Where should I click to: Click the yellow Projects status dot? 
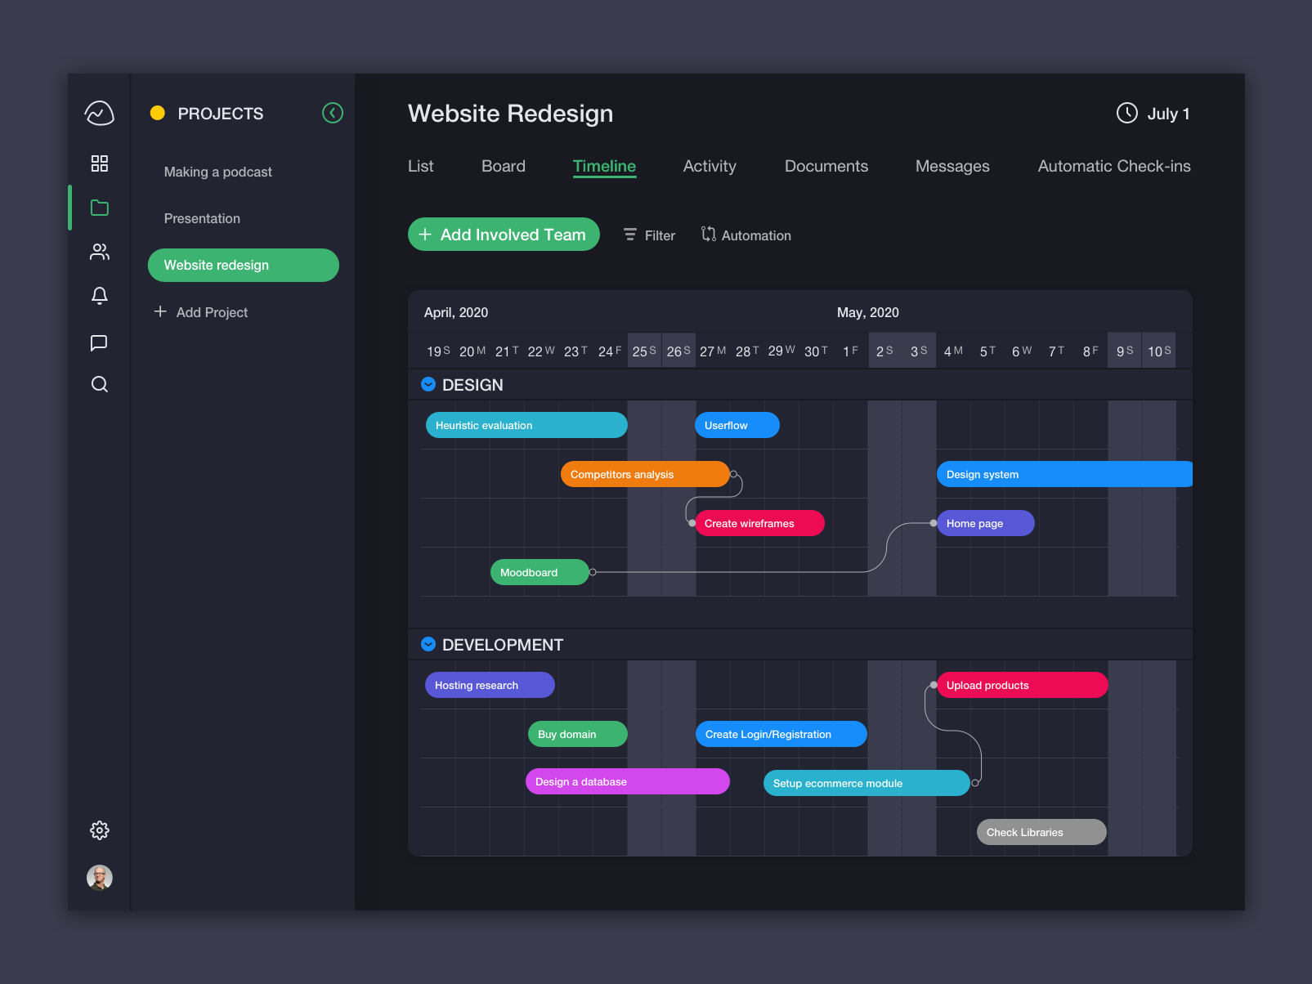[x=158, y=113]
